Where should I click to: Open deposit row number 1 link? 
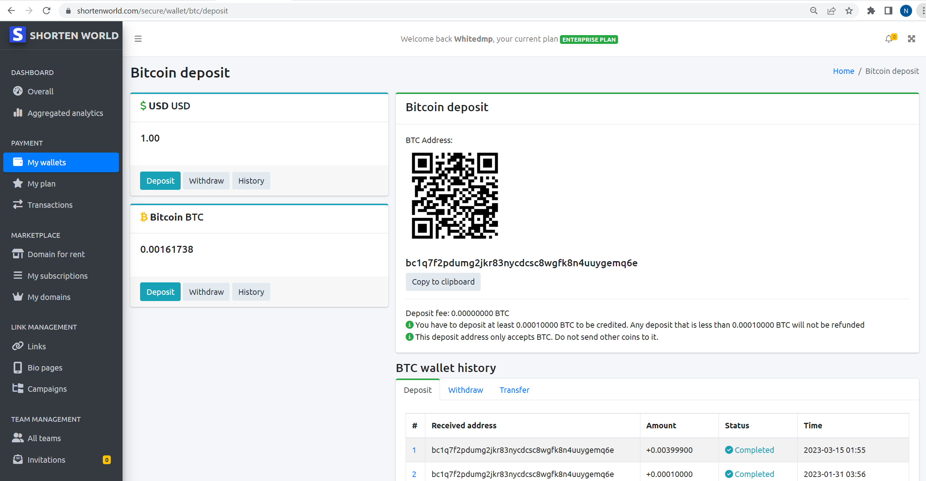414,450
